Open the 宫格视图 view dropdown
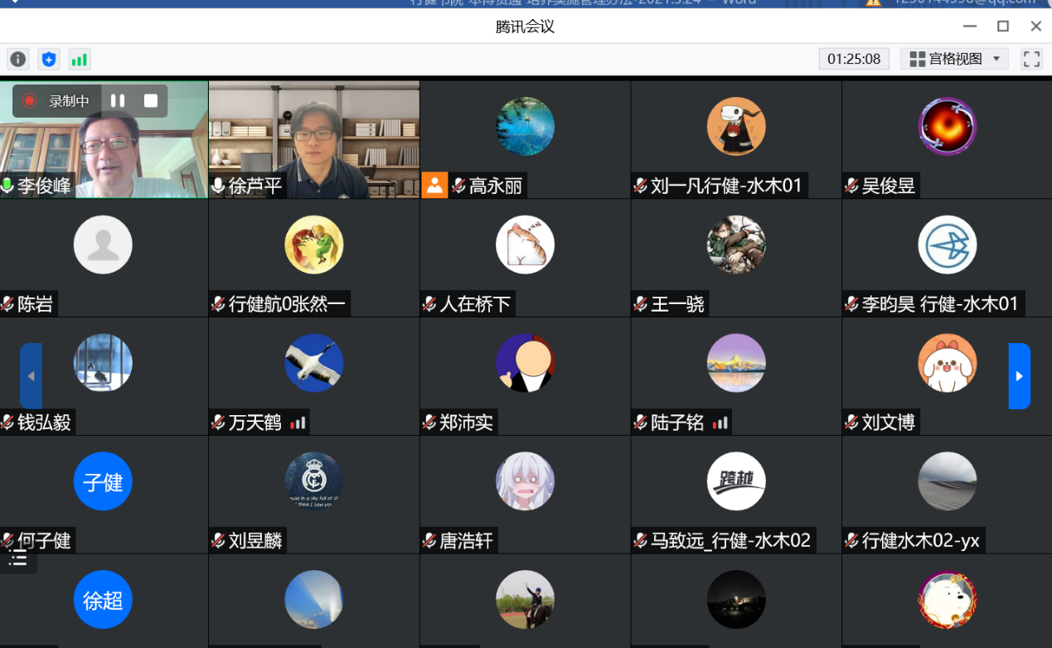 pyautogui.click(x=953, y=59)
